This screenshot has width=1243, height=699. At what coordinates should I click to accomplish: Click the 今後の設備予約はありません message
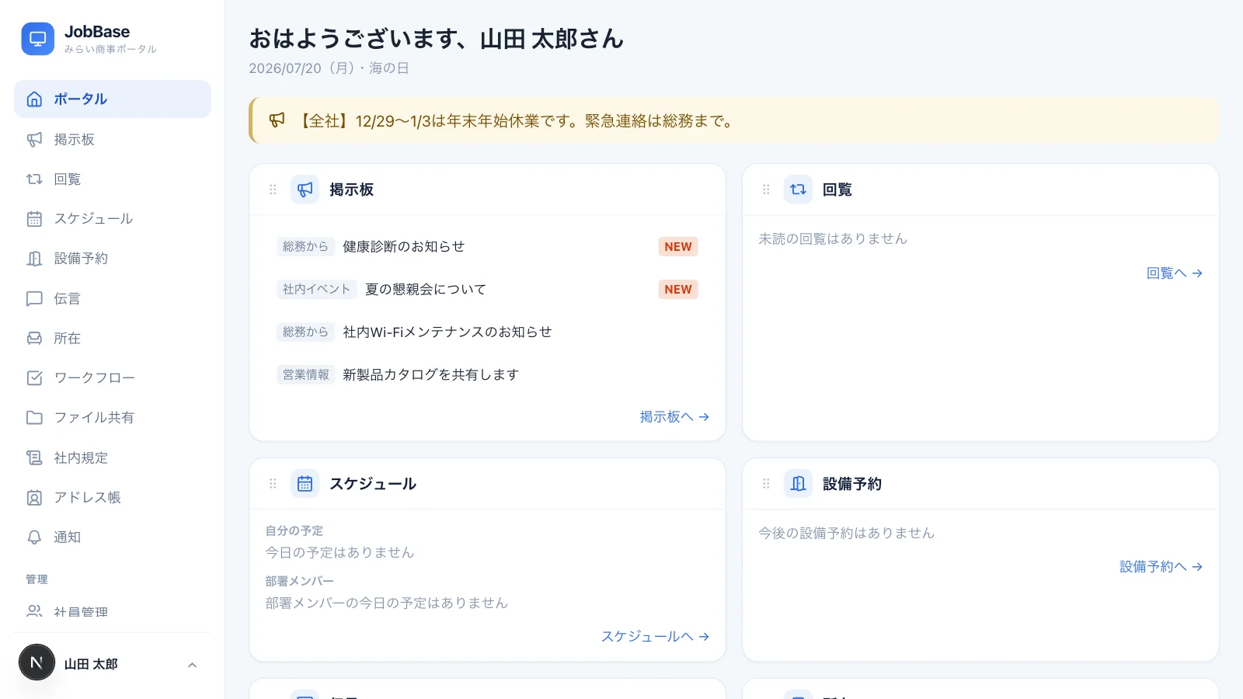tap(847, 534)
